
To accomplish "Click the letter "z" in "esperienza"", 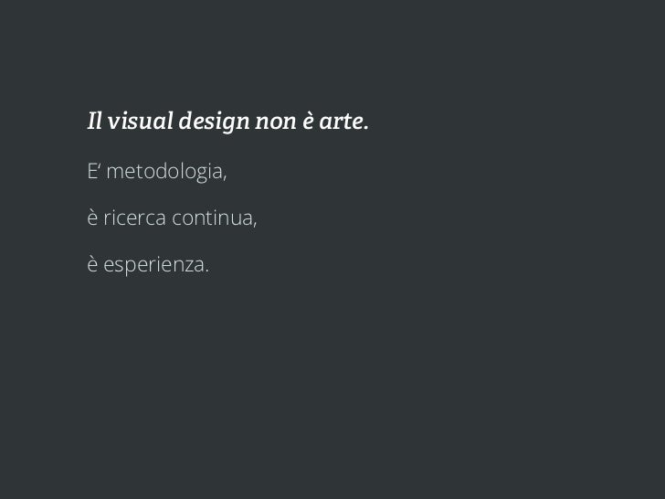I will click(x=190, y=266).
